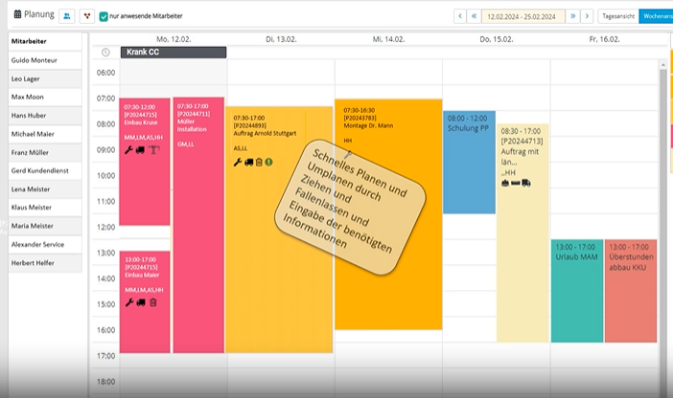Click the Mitarbeiter list header

pyautogui.click(x=45, y=41)
